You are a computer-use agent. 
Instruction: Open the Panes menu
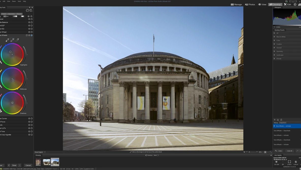14,1
